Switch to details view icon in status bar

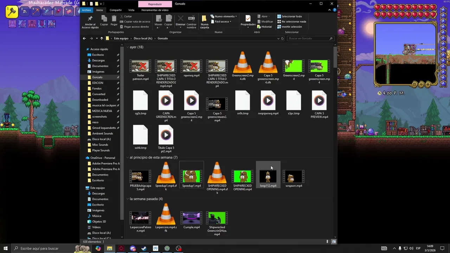coord(328,242)
